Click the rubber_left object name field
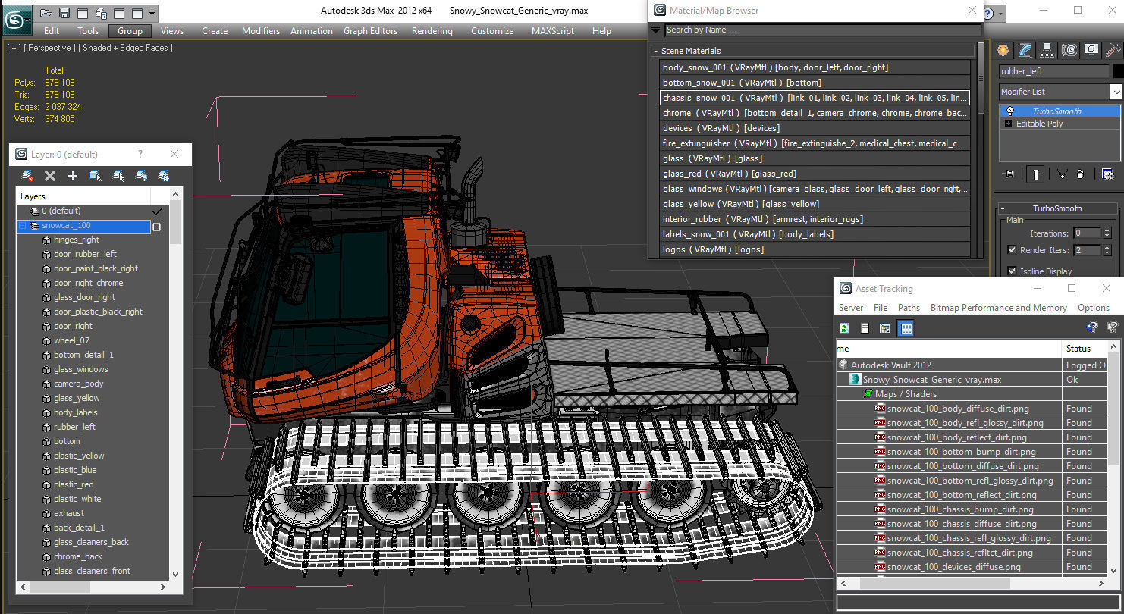Image resolution: width=1124 pixels, height=614 pixels. [1054, 71]
